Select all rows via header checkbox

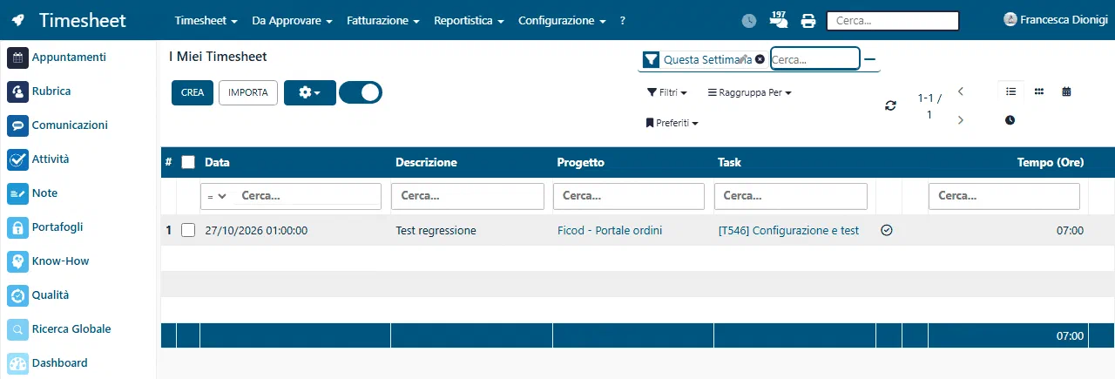coord(188,162)
